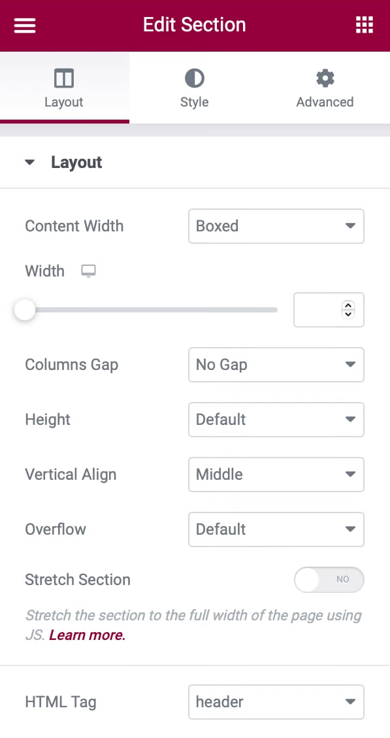Screen dimensions: 390x738
Task: Click the Style half-circle icon
Action: tap(194, 78)
